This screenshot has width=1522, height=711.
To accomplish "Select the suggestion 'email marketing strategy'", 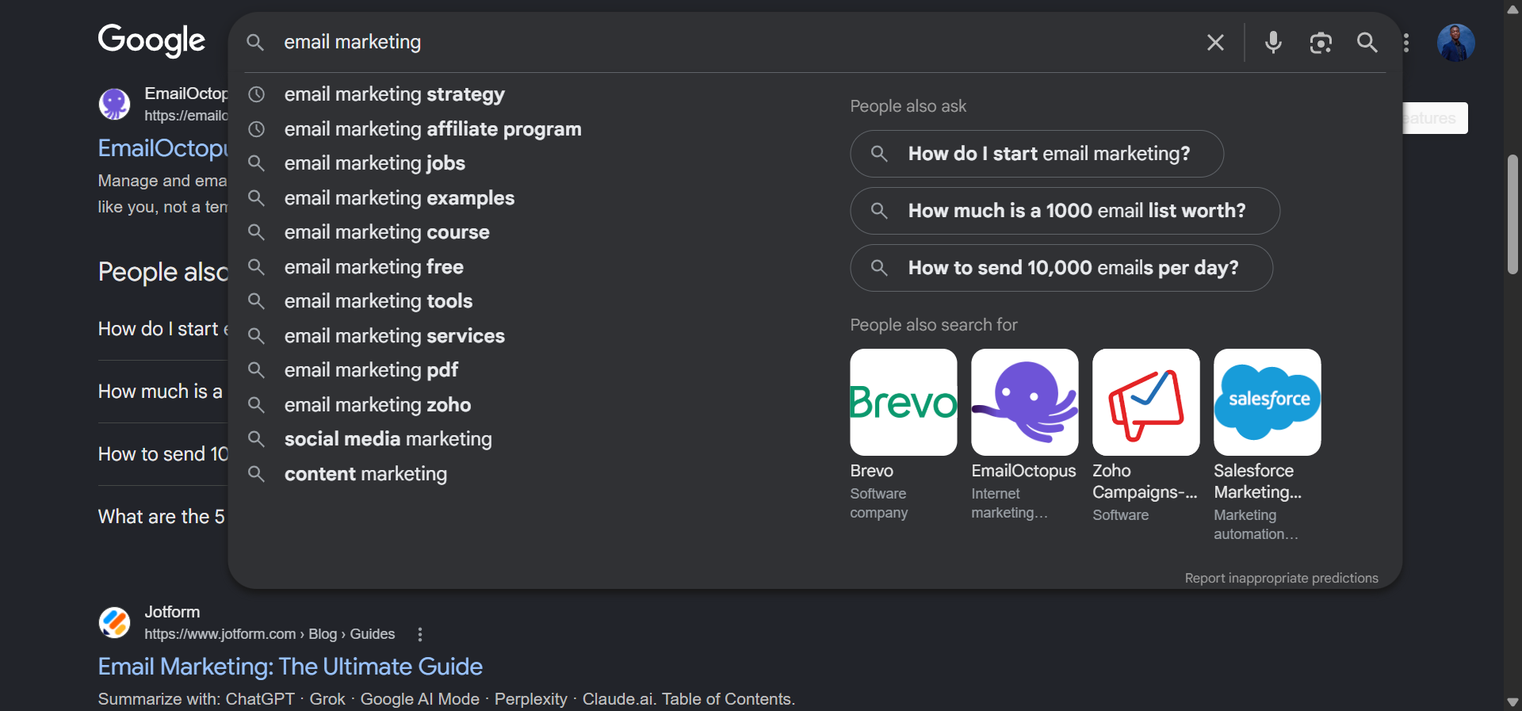I will (394, 94).
